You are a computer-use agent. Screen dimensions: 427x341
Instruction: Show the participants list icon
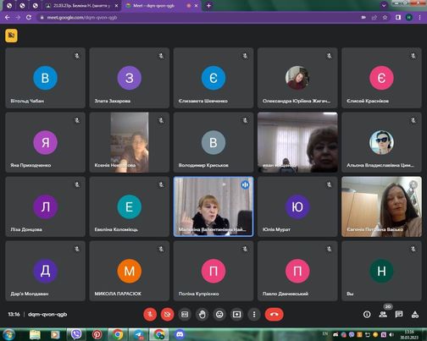pos(383,314)
